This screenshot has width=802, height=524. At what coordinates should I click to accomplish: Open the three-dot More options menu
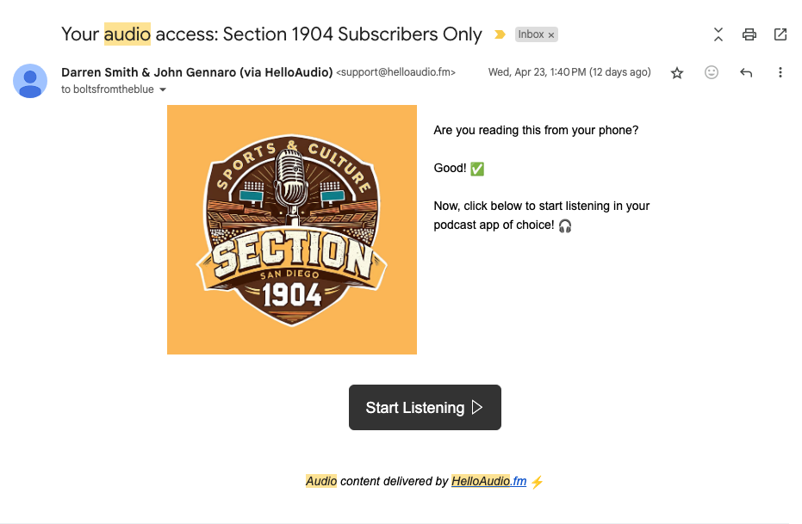[780, 72]
